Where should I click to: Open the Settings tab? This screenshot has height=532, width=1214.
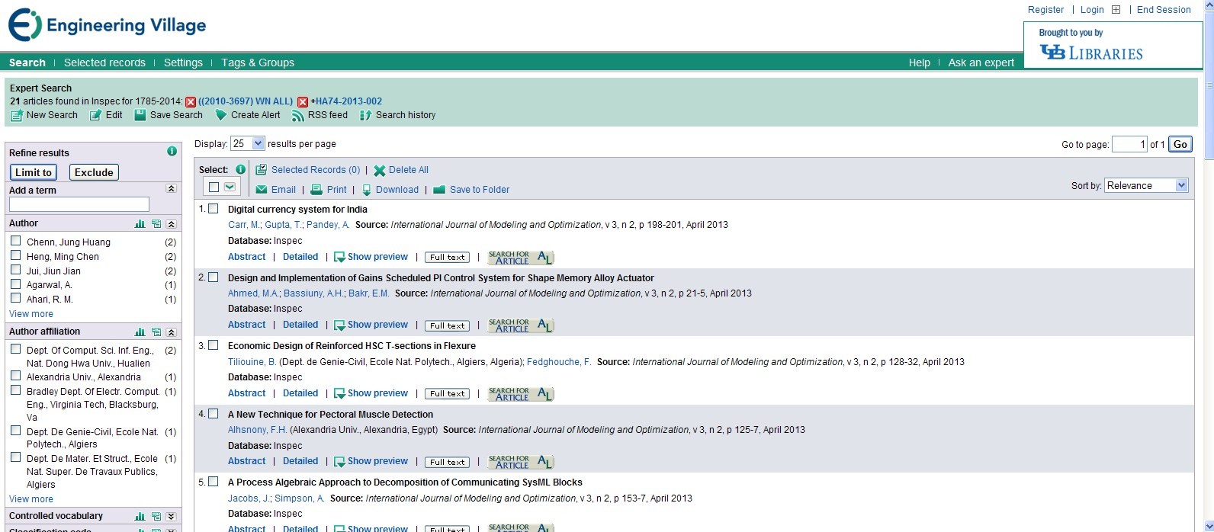click(183, 62)
